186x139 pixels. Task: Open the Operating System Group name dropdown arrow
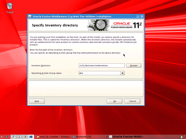click(x=122, y=73)
